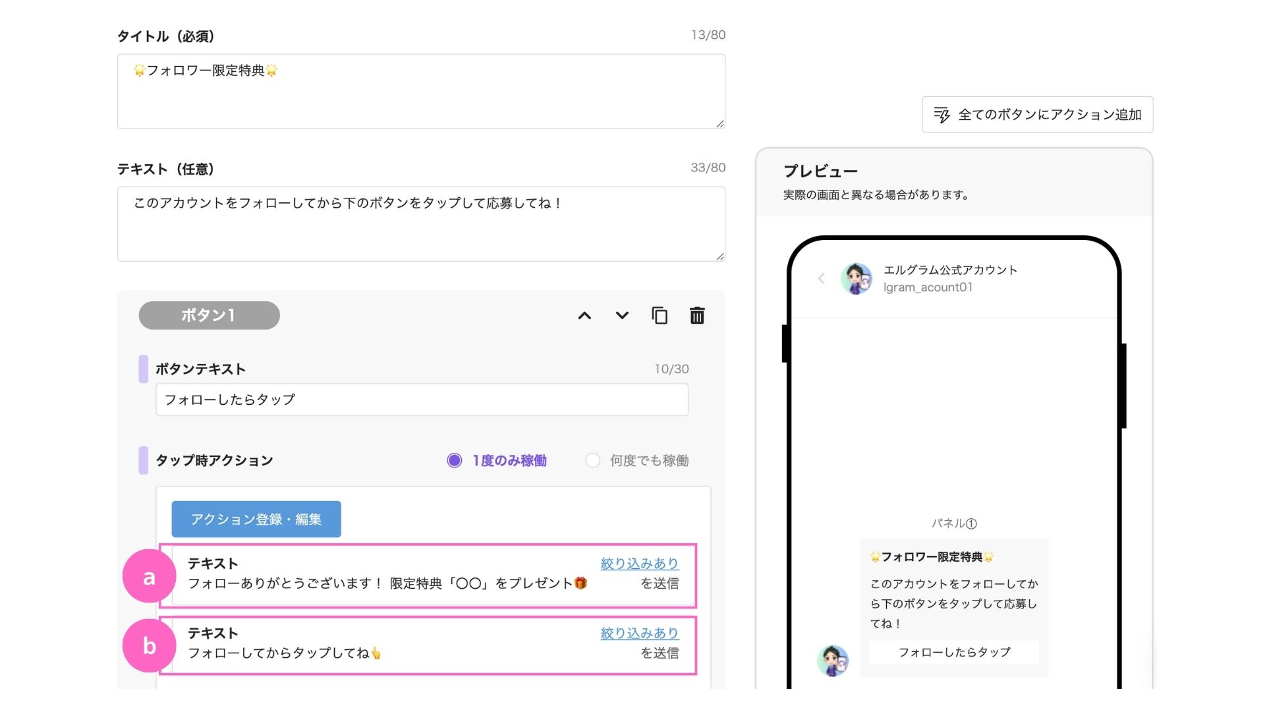Image resolution: width=1265 pixels, height=712 pixels.
Task: Tap the フォローしたらタップ button in preview
Action: tap(954, 652)
